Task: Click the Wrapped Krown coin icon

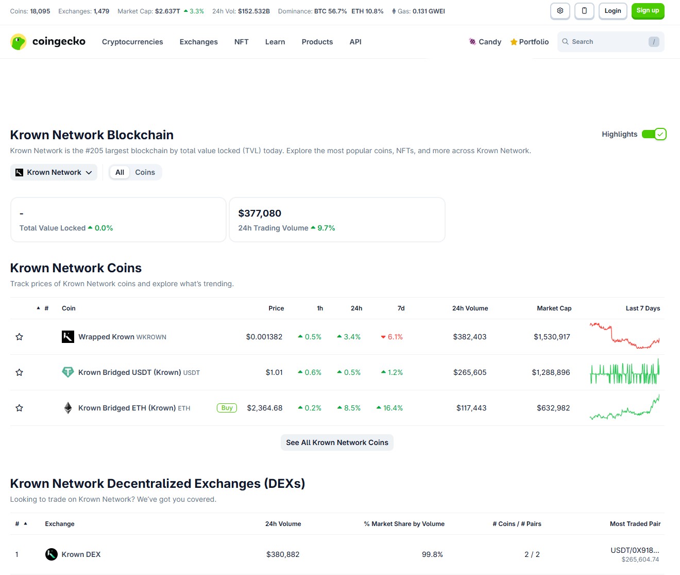Action: tap(68, 337)
